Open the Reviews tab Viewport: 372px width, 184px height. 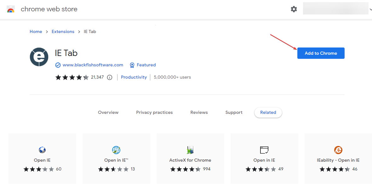coord(199,113)
